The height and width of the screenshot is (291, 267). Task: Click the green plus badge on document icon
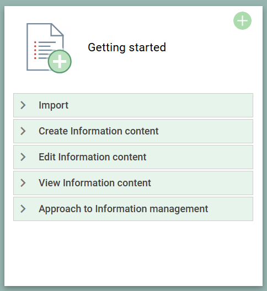60,61
